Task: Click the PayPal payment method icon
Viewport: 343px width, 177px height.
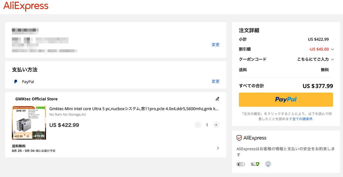Action: [x=16, y=82]
